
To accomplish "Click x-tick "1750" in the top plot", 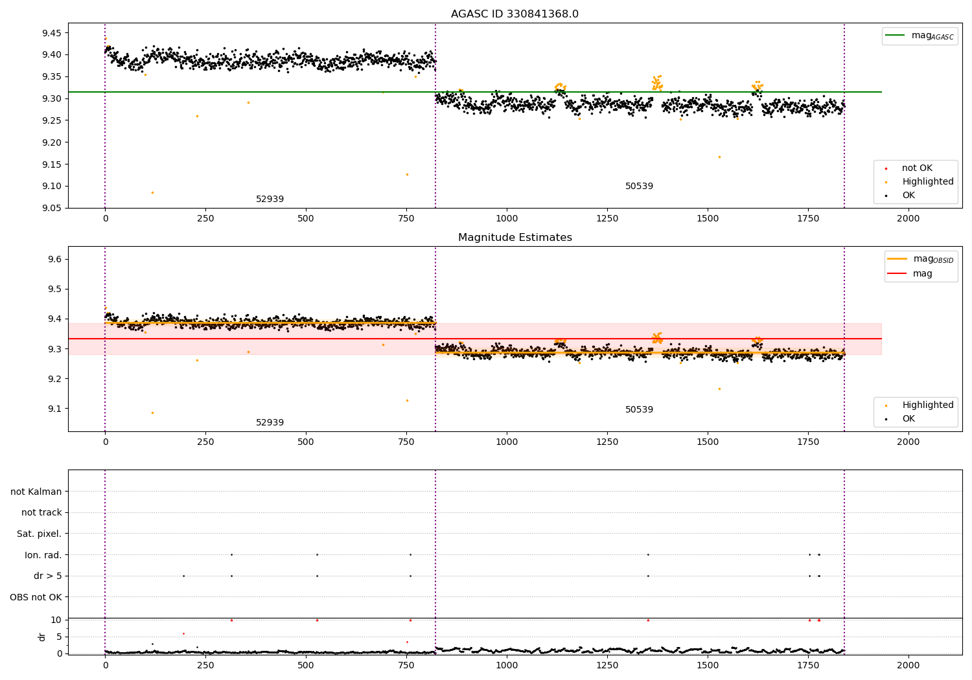I will click(808, 219).
